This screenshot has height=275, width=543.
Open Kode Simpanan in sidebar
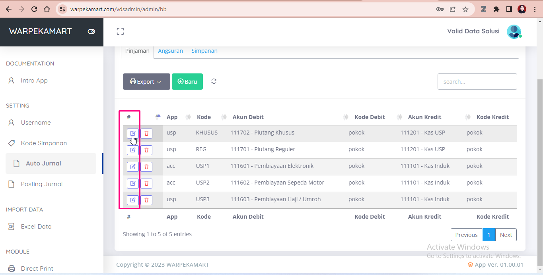click(x=44, y=143)
